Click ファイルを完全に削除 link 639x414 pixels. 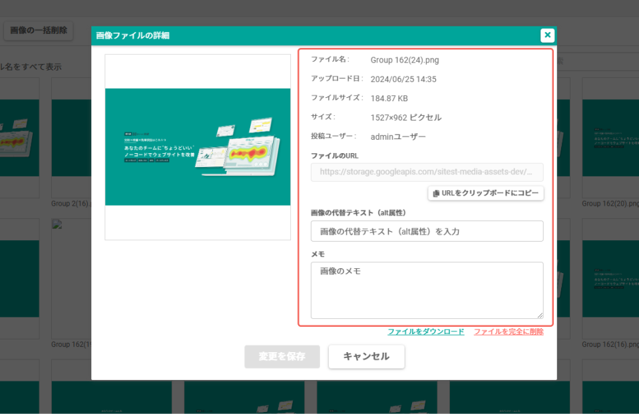point(509,331)
